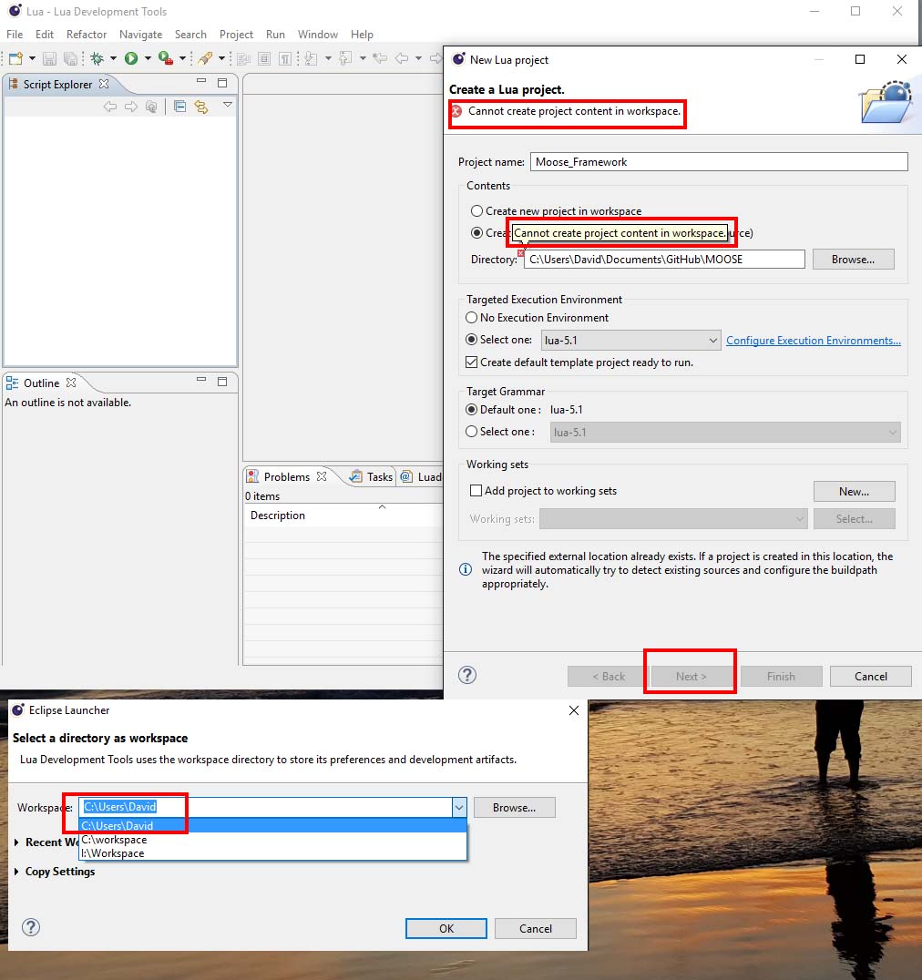Open the New wizard toolbar icon
Image resolution: width=922 pixels, height=980 pixels.
tap(15, 58)
